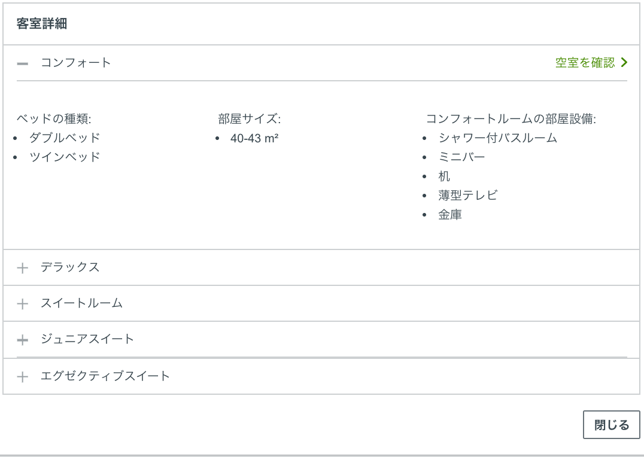This screenshot has width=644, height=457.
Task: Select the ダブルベッド bed type item
Action: (x=65, y=138)
